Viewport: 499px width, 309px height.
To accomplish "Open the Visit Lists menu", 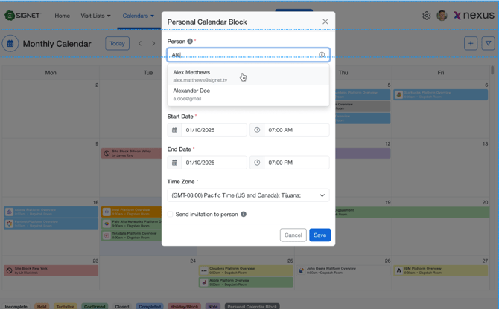I will coord(95,16).
